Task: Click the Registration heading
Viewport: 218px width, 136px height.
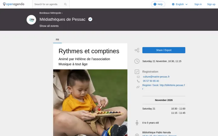Action: 150,72
